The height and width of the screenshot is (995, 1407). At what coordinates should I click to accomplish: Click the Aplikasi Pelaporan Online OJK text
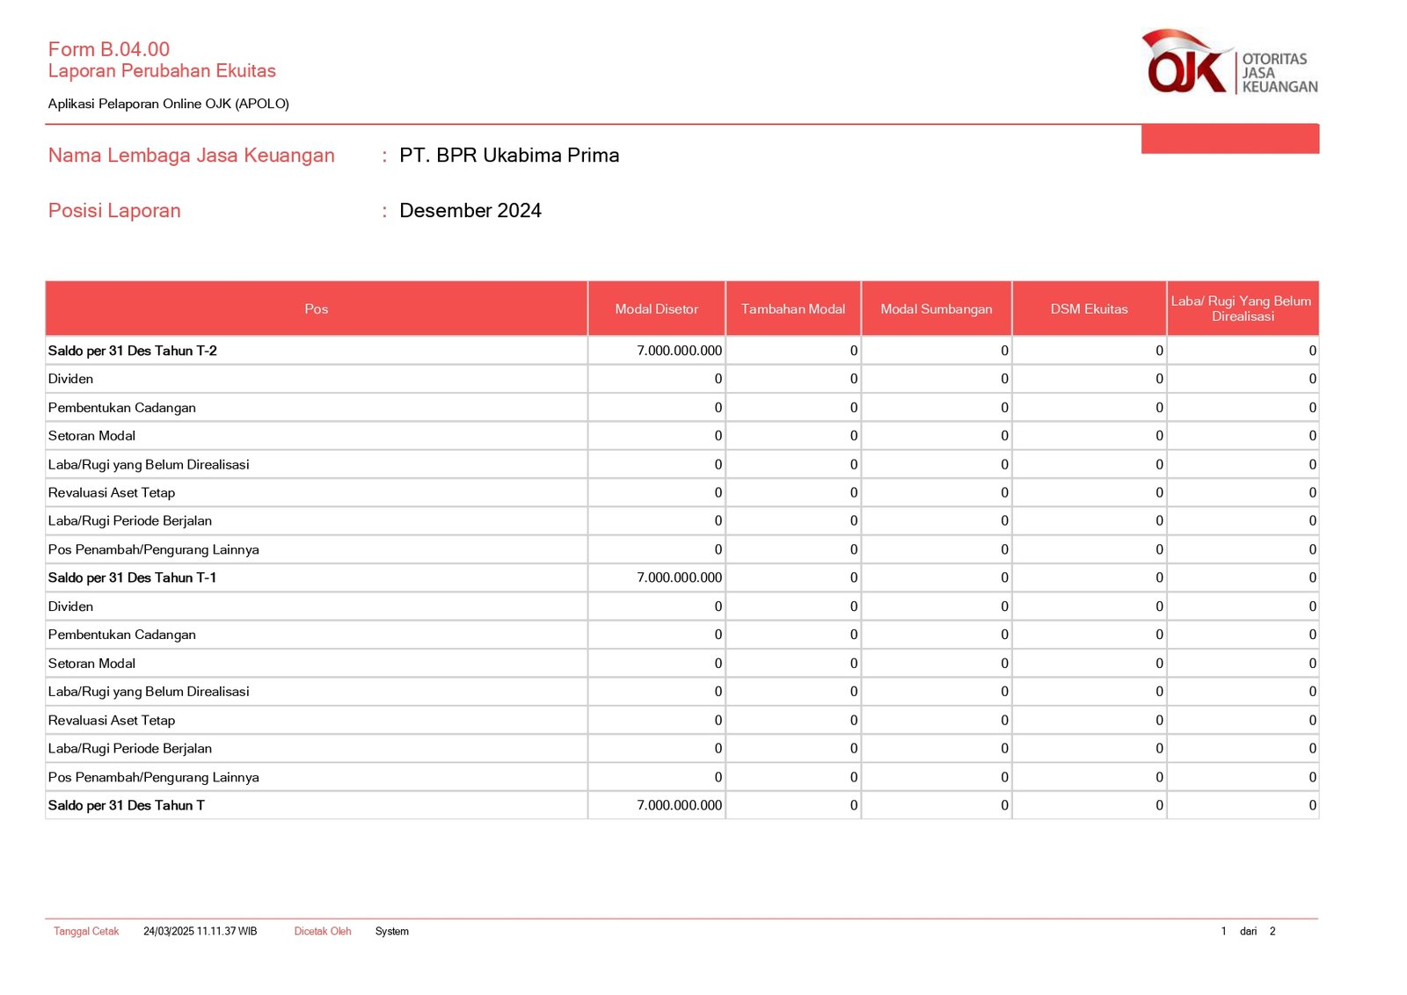[x=169, y=104]
